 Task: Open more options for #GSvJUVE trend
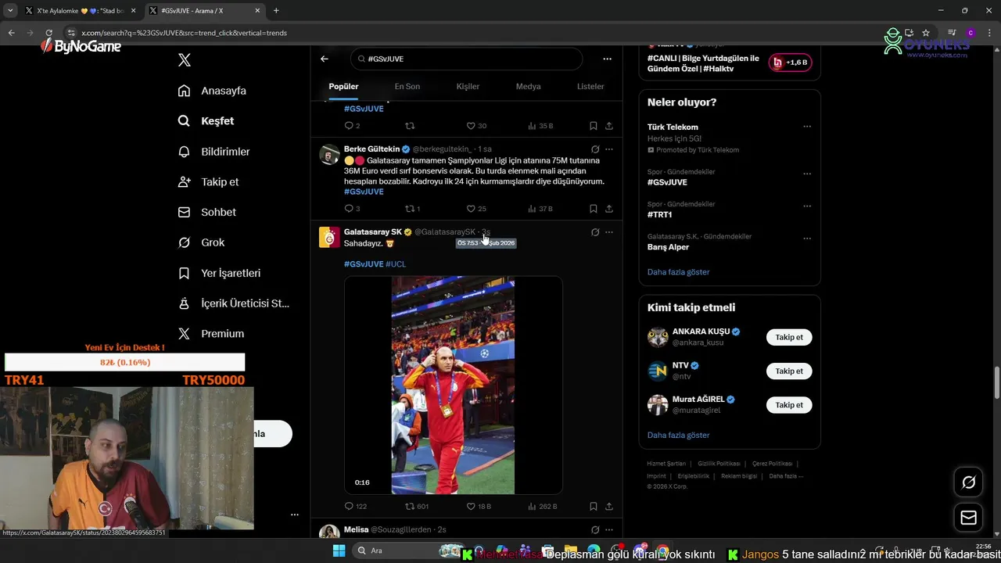807,174
